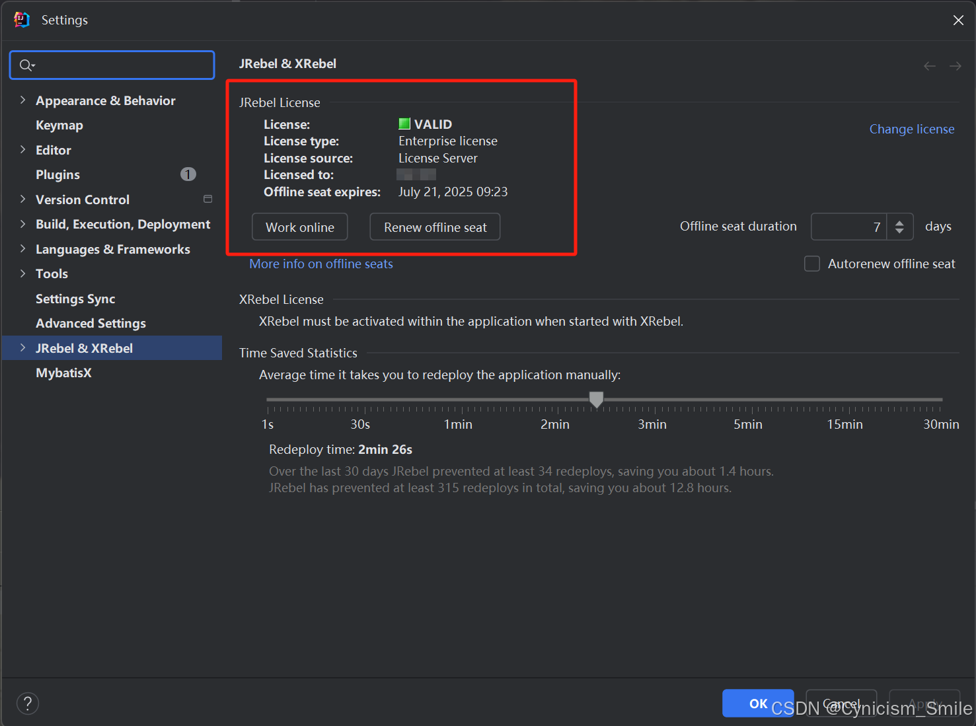This screenshot has width=976, height=726.
Task: Click the July 21, 2025 09:23 expiry date
Action: click(x=453, y=192)
